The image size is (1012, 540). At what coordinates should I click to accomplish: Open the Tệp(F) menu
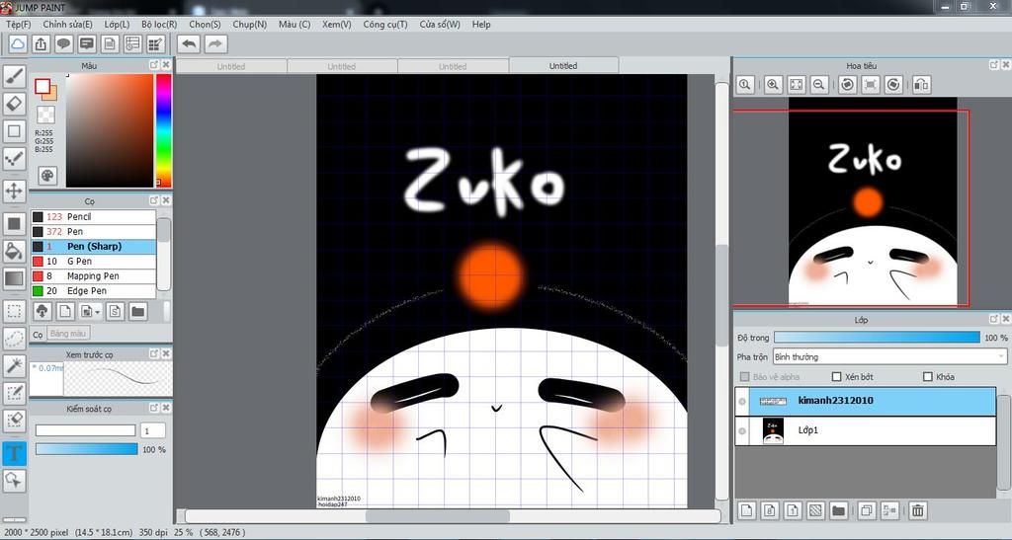coord(18,25)
